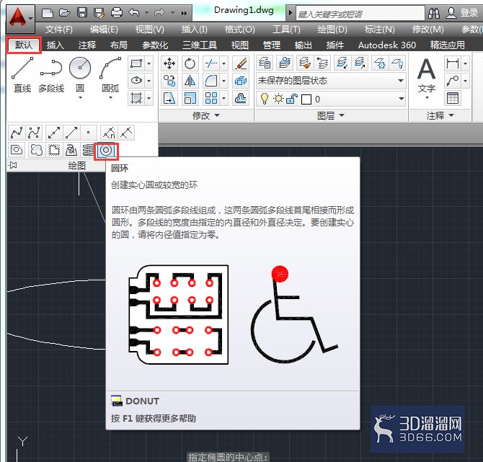Open the Edit (编辑) menu
Screen dimensions: 483x462
104,30
